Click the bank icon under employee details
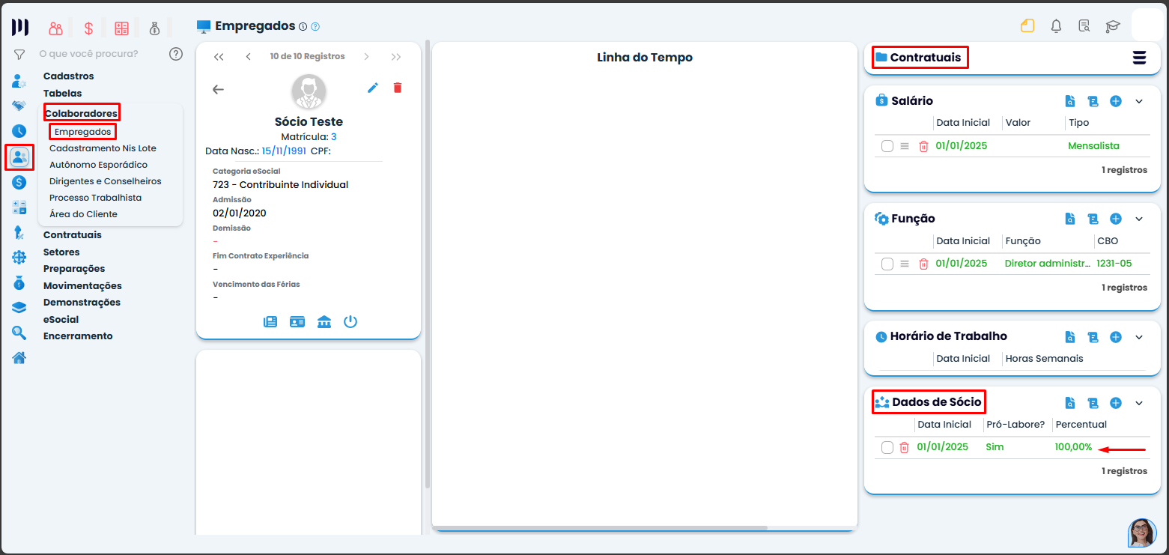 (x=324, y=322)
